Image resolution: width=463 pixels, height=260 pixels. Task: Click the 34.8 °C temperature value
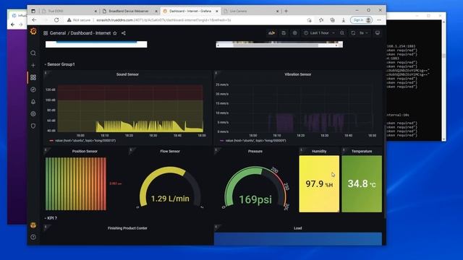(362, 184)
